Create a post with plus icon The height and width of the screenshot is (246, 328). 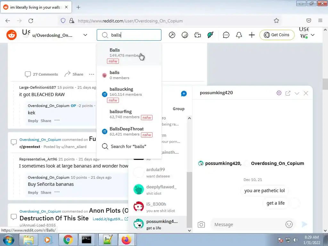click(252, 35)
